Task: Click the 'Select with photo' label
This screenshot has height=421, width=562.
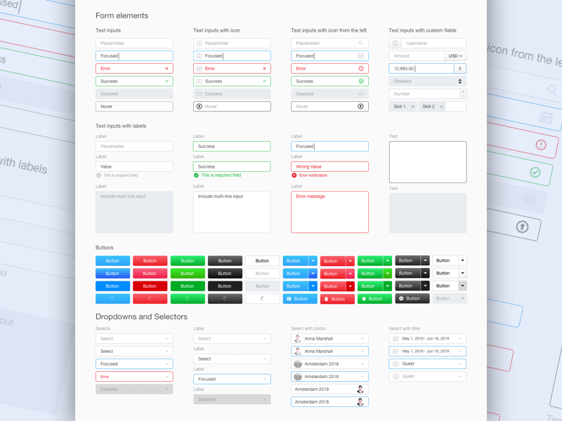Action: pos(308,328)
